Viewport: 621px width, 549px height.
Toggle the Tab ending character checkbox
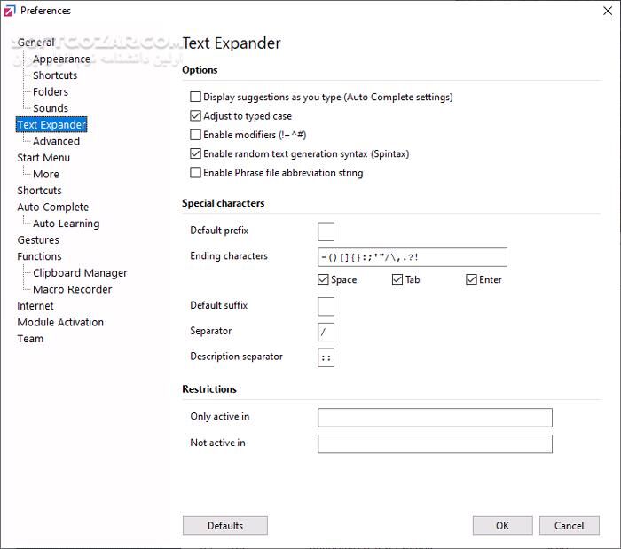[x=397, y=279]
